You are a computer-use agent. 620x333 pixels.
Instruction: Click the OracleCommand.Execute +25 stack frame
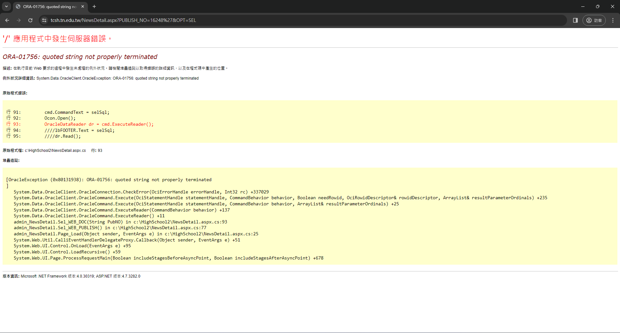pos(206,204)
